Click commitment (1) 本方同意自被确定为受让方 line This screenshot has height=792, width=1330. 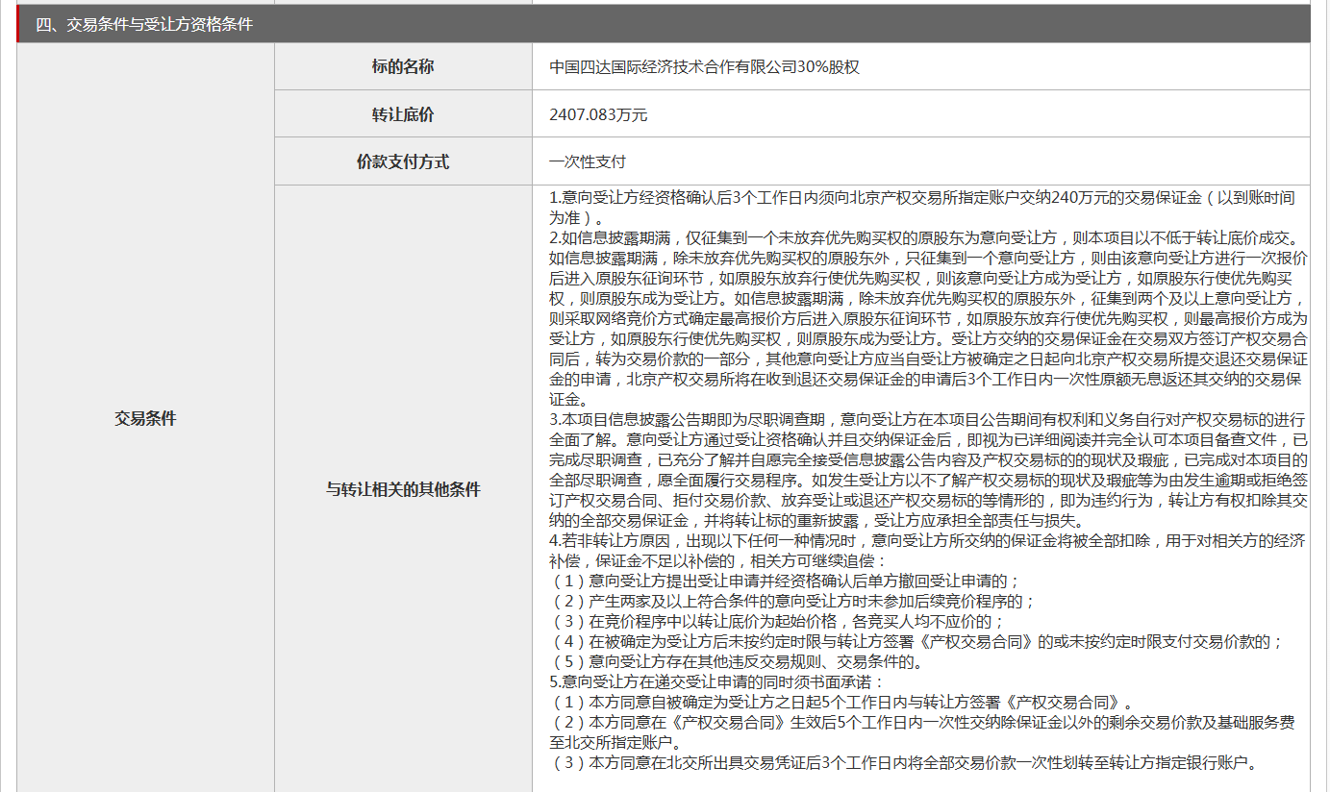pyautogui.click(x=841, y=702)
